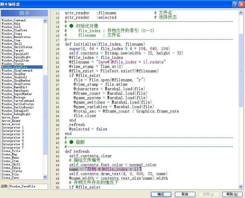Click the code editor scrollbar thumb

(241, 70)
